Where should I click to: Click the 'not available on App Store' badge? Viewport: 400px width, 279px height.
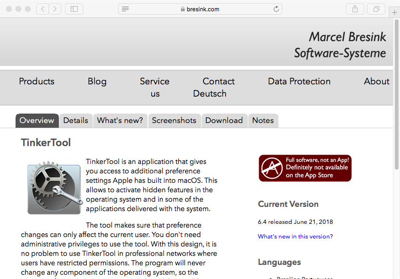coord(305,168)
